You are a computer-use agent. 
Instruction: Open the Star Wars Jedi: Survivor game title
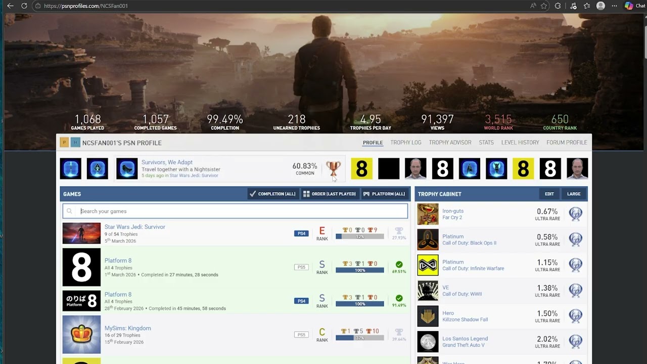134,227
